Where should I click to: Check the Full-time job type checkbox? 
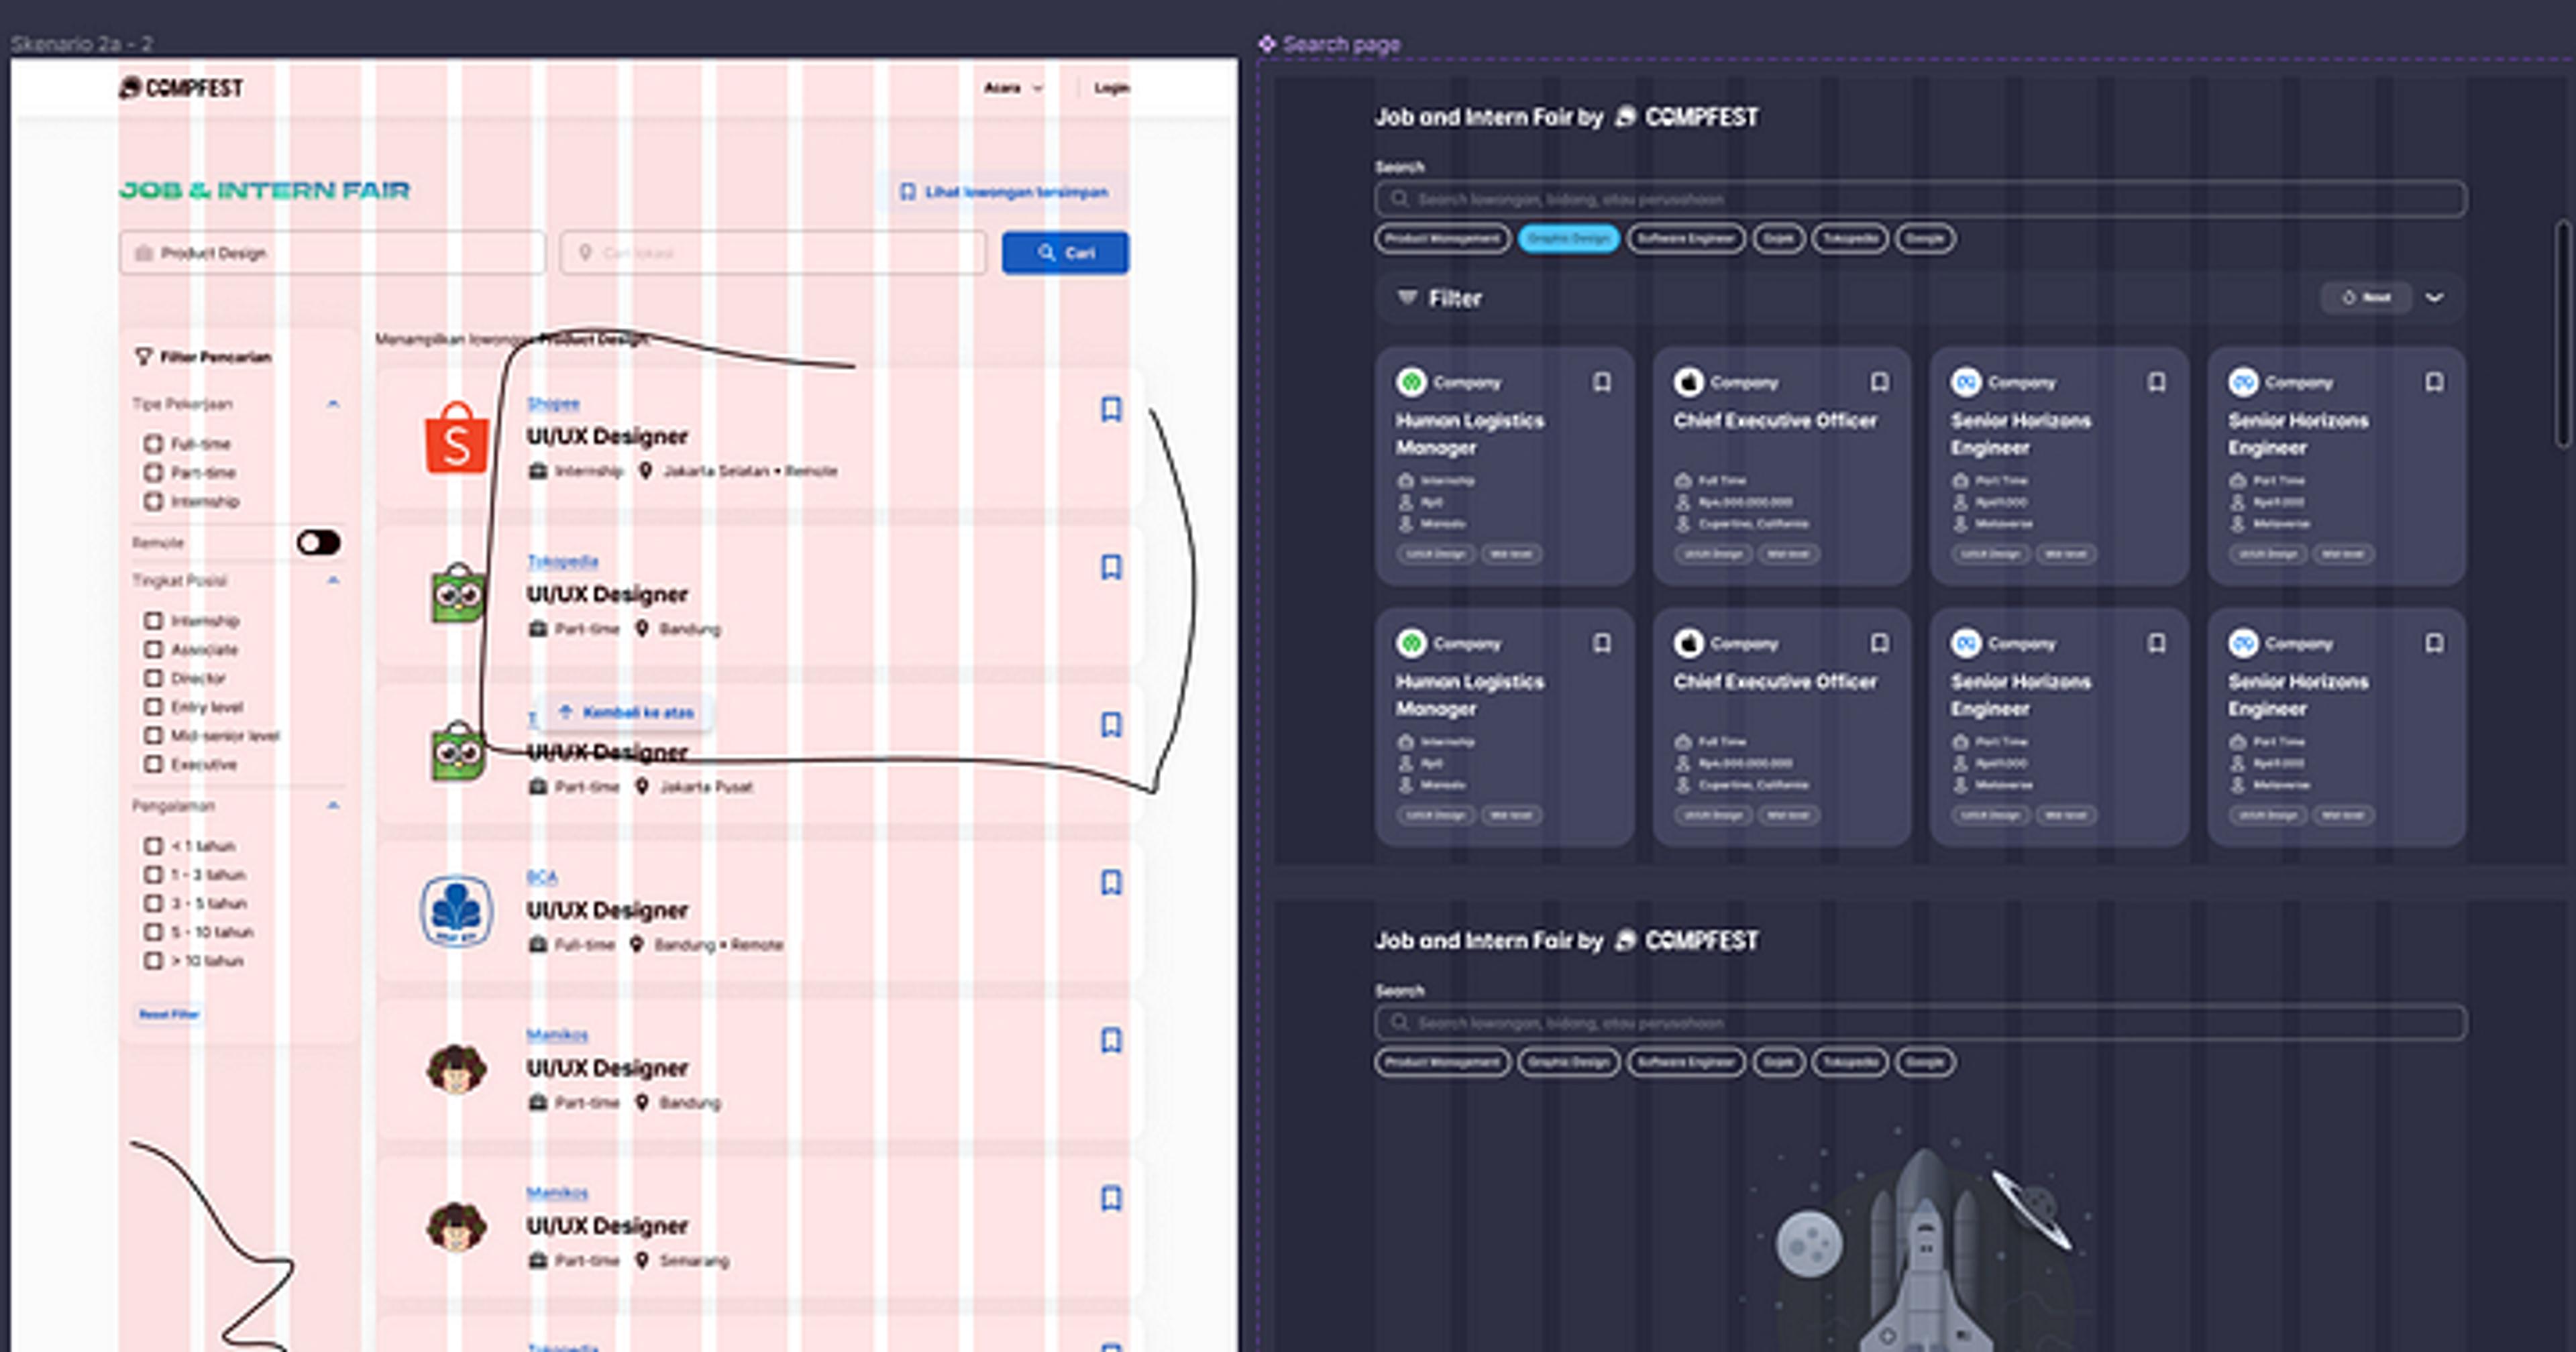click(153, 443)
